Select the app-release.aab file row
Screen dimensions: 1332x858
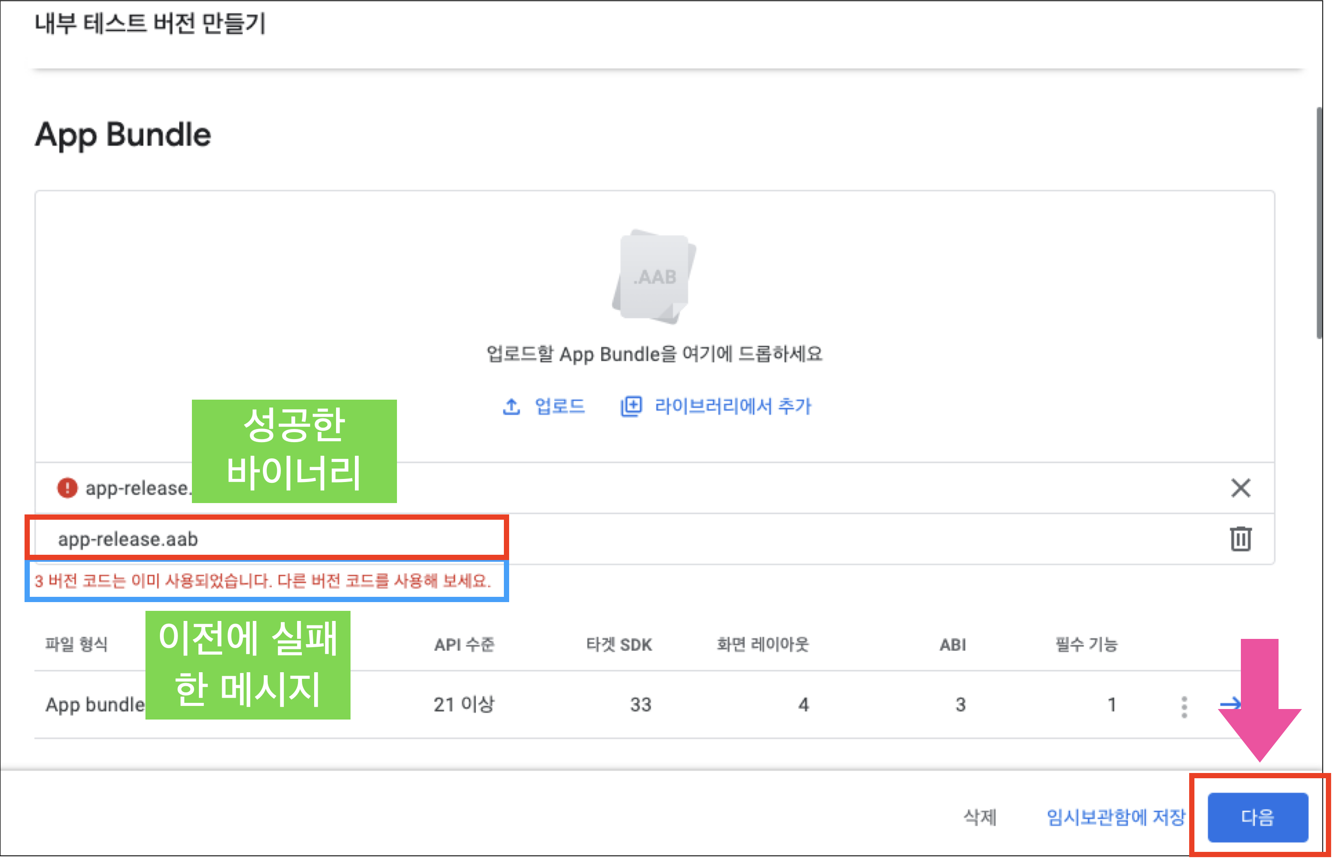[128, 539]
